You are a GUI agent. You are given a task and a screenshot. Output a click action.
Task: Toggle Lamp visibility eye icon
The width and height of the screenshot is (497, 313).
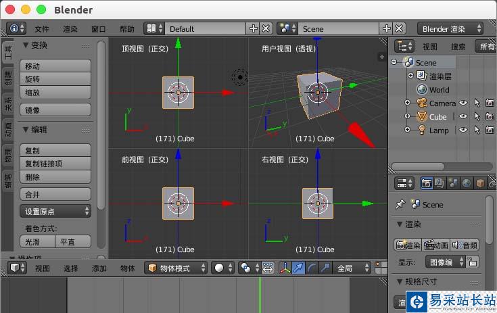(x=463, y=130)
